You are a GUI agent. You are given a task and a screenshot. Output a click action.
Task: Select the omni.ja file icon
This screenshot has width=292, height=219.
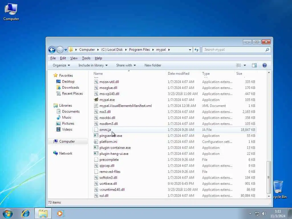click(x=96, y=130)
